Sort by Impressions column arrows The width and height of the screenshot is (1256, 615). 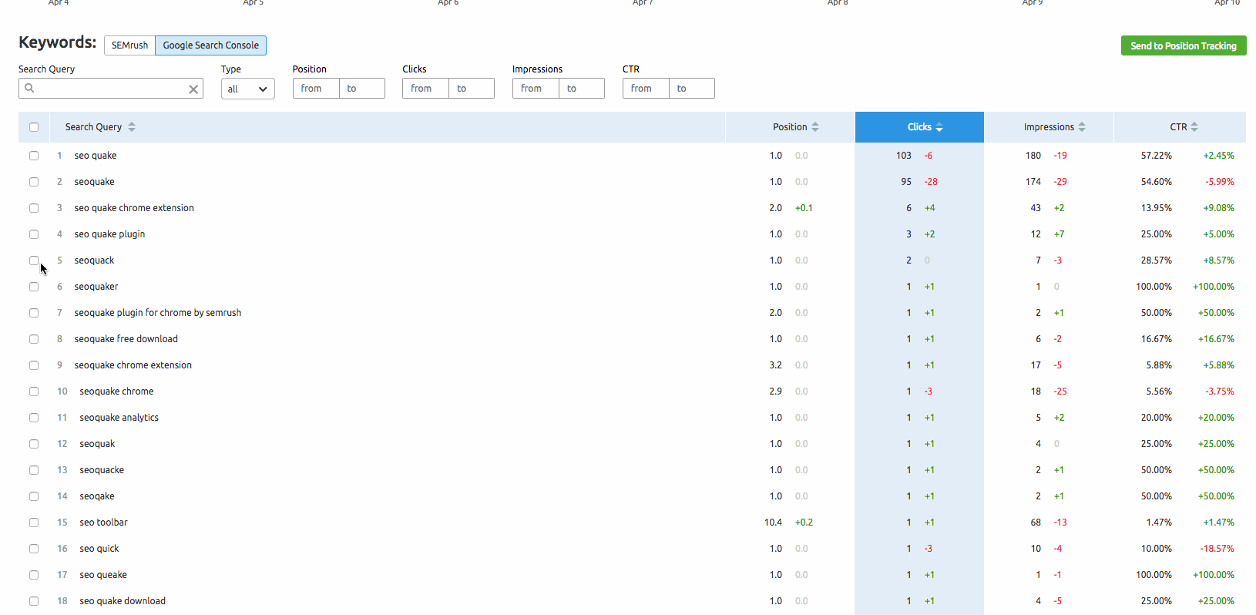click(1082, 127)
